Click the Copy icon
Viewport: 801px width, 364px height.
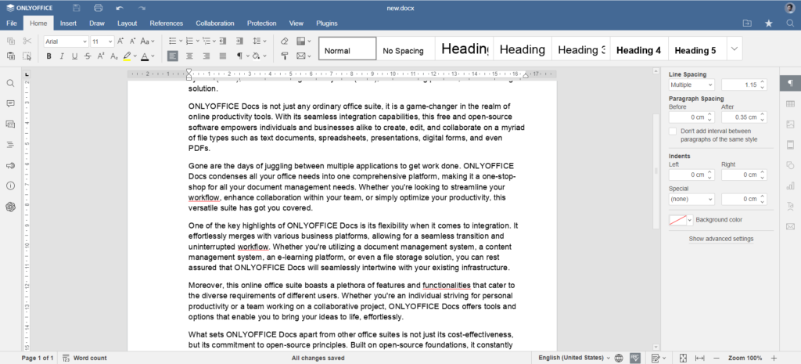coord(11,41)
